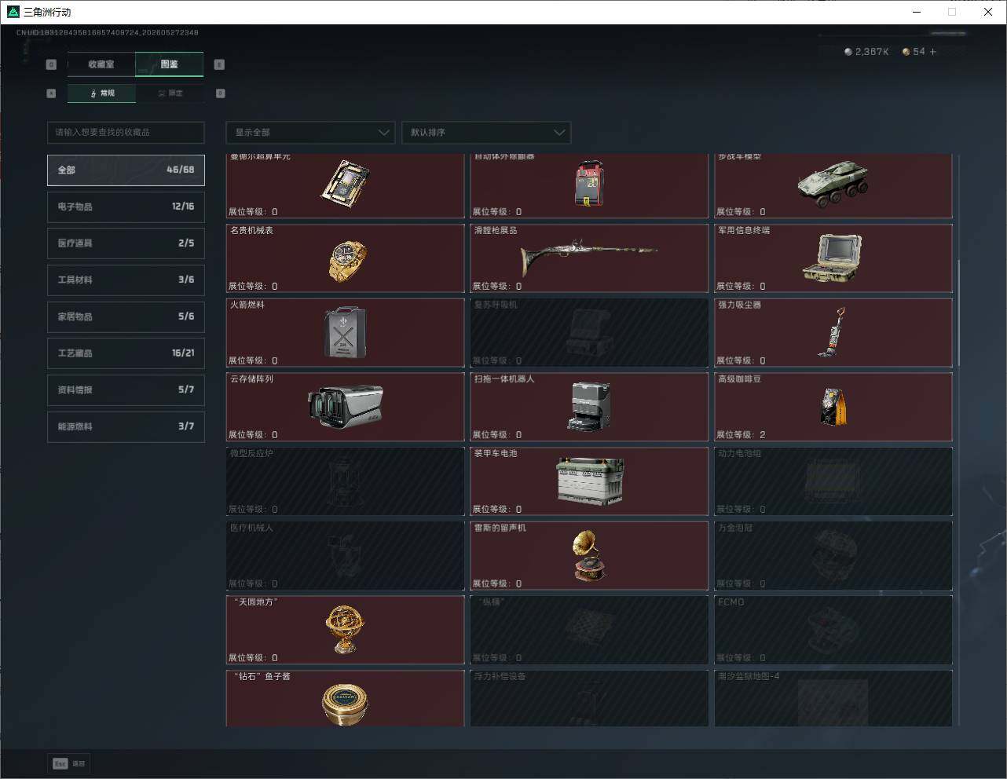This screenshot has height=779, width=1007.
Task: Open the 装甲车电池 battery item
Action: click(x=589, y=481)
